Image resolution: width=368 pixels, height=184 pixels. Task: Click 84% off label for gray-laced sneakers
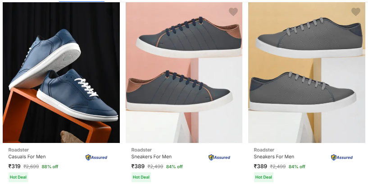click(297, 167)
